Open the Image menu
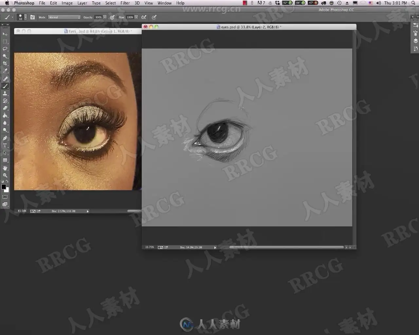 pyautogui.click(x=67, y=3)
